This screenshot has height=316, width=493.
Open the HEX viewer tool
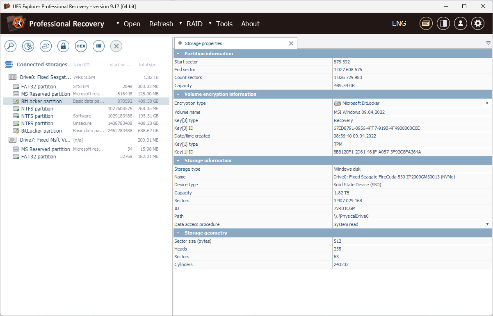81,46
